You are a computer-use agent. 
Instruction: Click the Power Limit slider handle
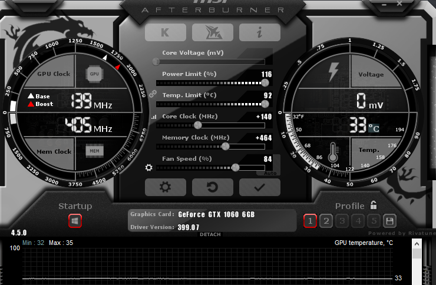click(x=265, y=82)
